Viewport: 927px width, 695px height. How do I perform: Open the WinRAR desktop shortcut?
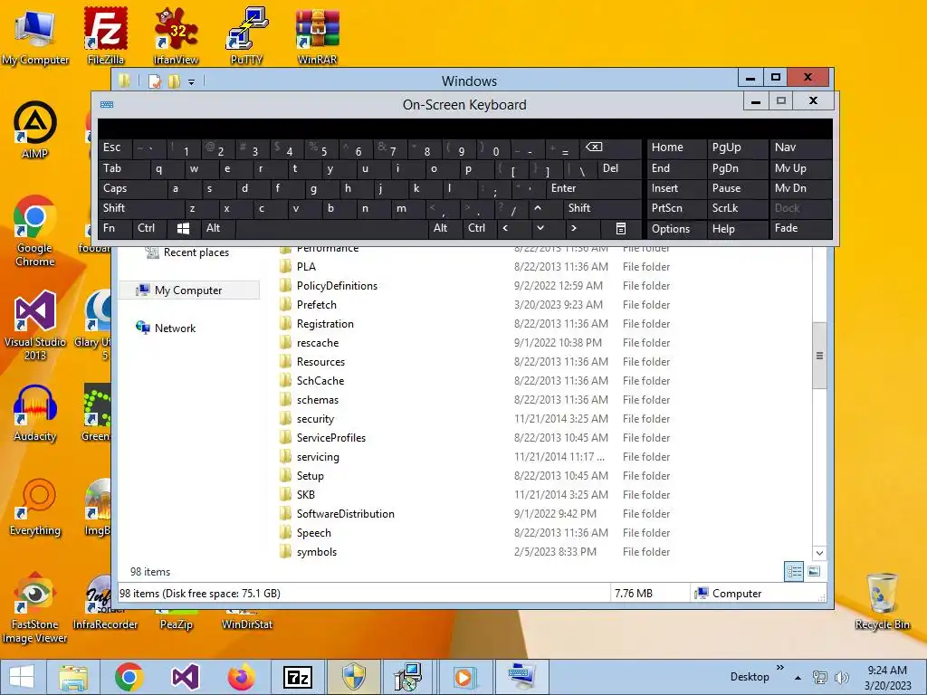tap(318, 35)
